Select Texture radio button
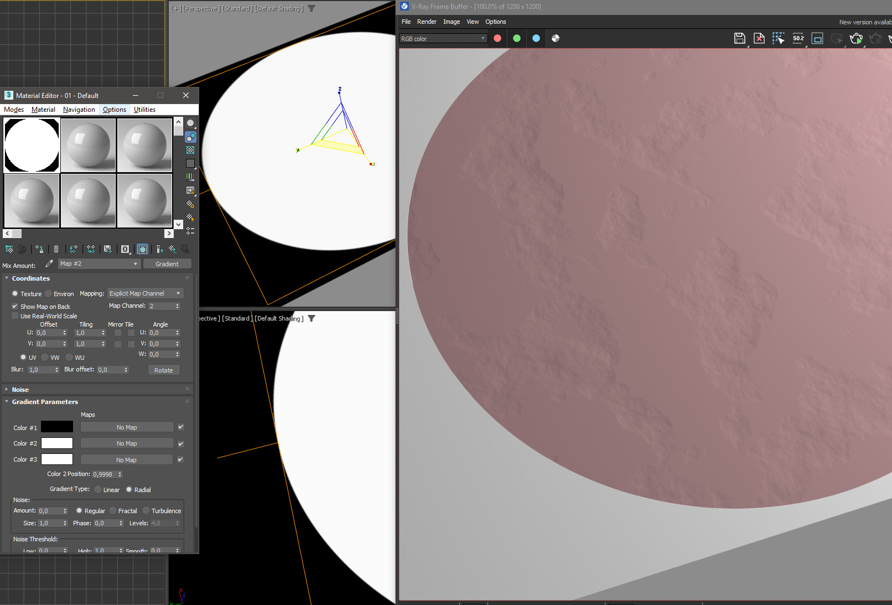This screenshot has height=605, width=892. coord(15,293)
